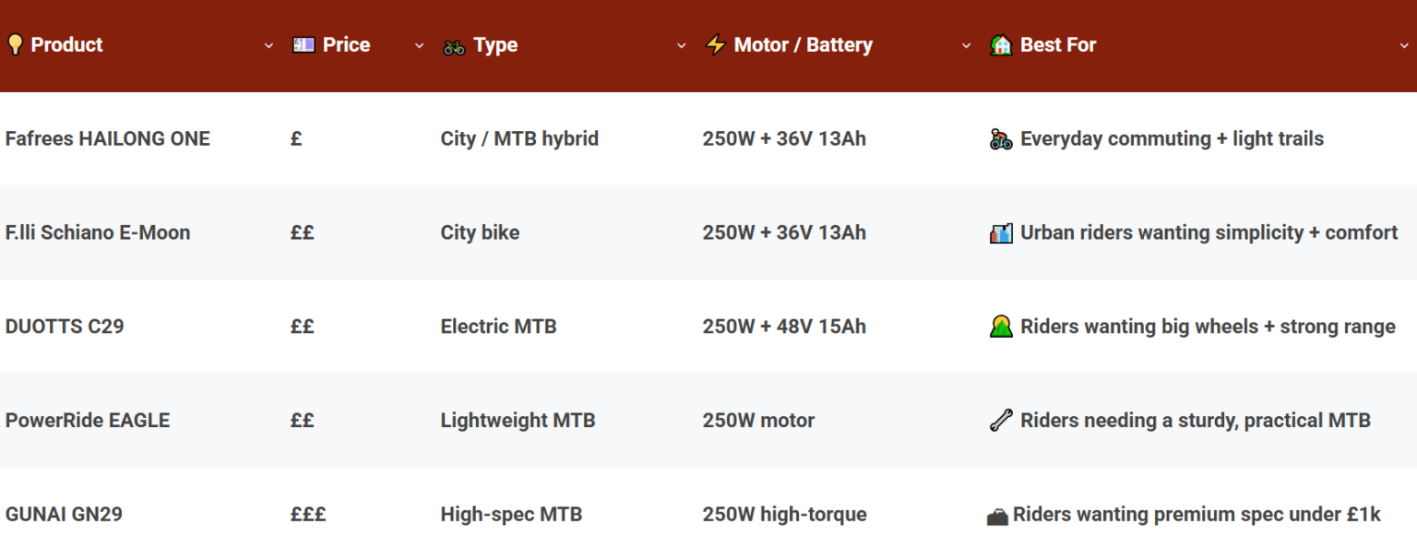
Task: Click the mountain icon beside big wheels text
Action: point(1001,327)
